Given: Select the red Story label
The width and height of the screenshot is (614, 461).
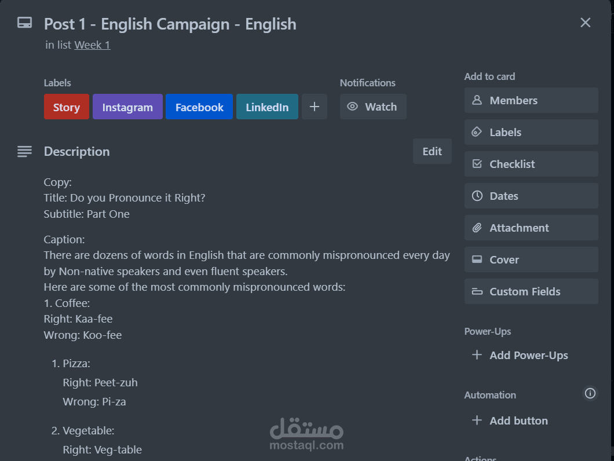Looking at the screenshot, I should [x=67, y=107].
